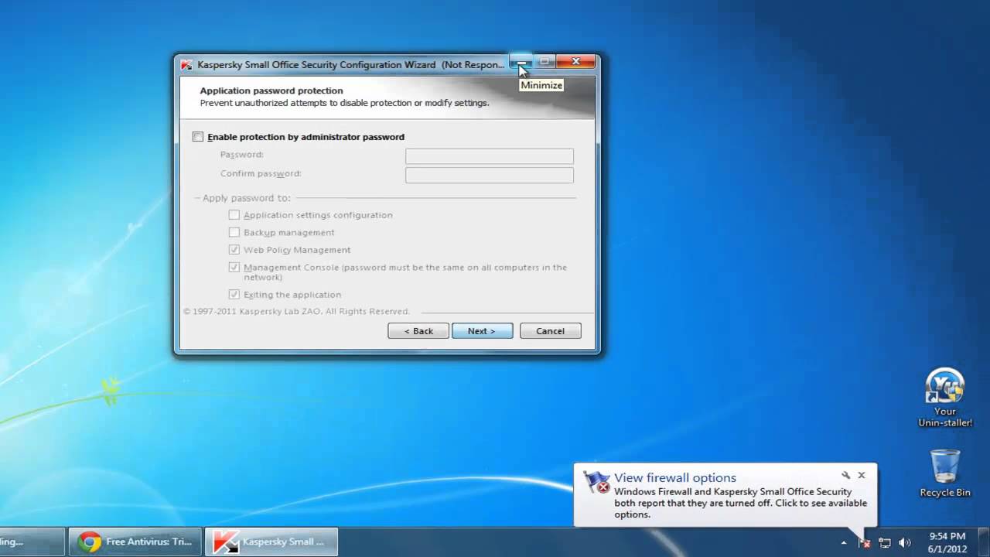The height and width of the screenshot is (557, 990).
Task: Click into the Password field
Action: [x=490, y=156]
